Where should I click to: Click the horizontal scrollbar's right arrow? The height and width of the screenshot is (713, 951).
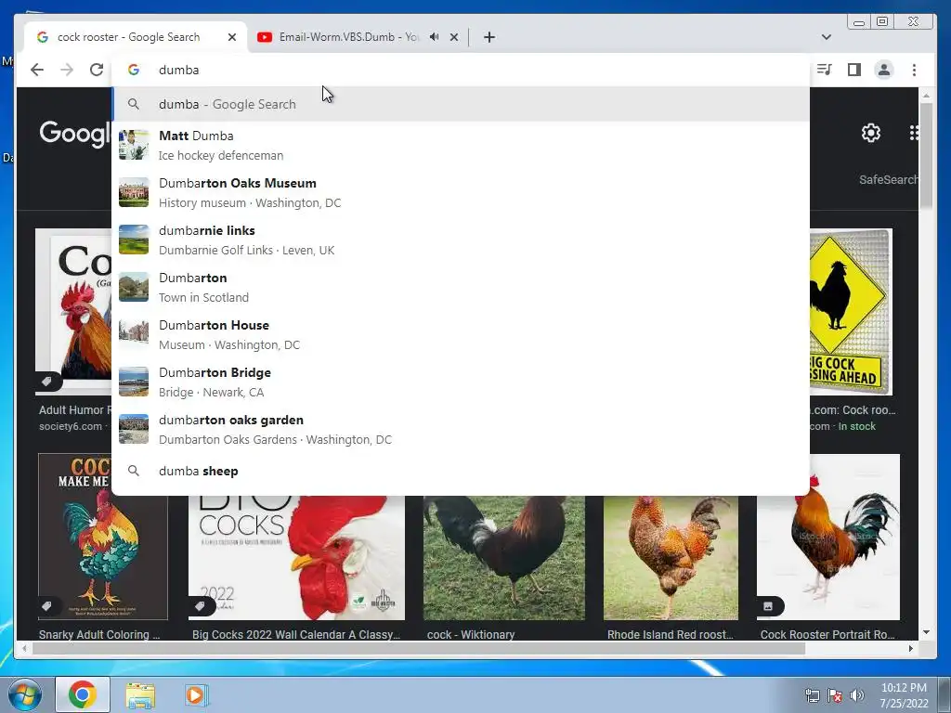tap(911, 648)
